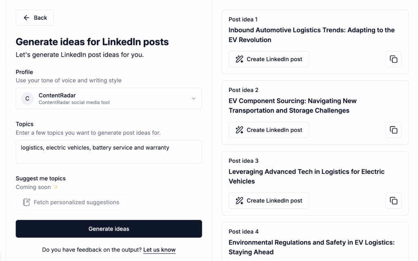
Task: Copy Post idea 2 text
Action: [394, 130]
